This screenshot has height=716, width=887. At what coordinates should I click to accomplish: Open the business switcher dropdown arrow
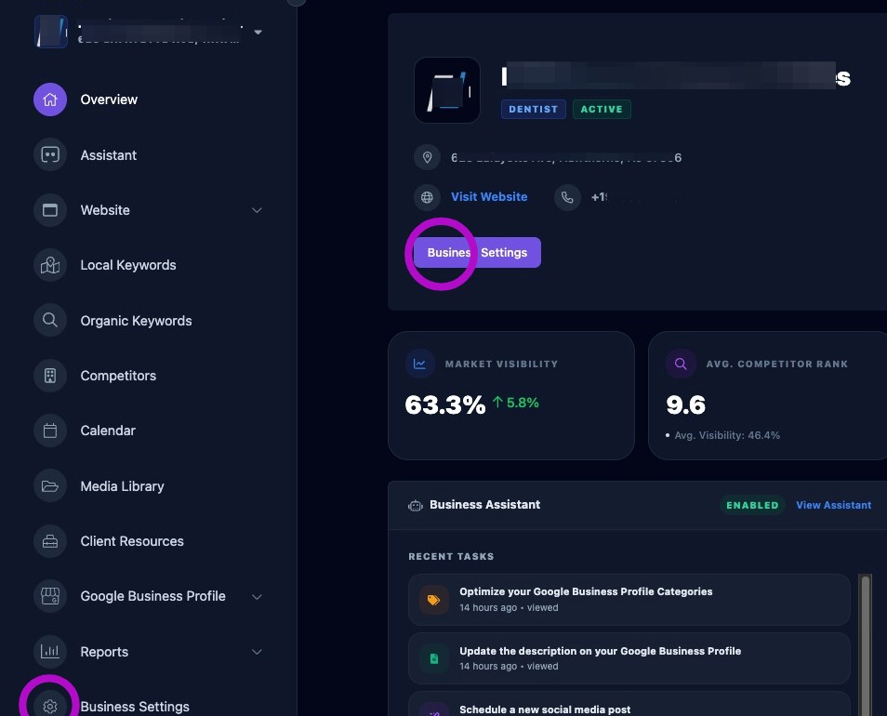click(258, 33)
